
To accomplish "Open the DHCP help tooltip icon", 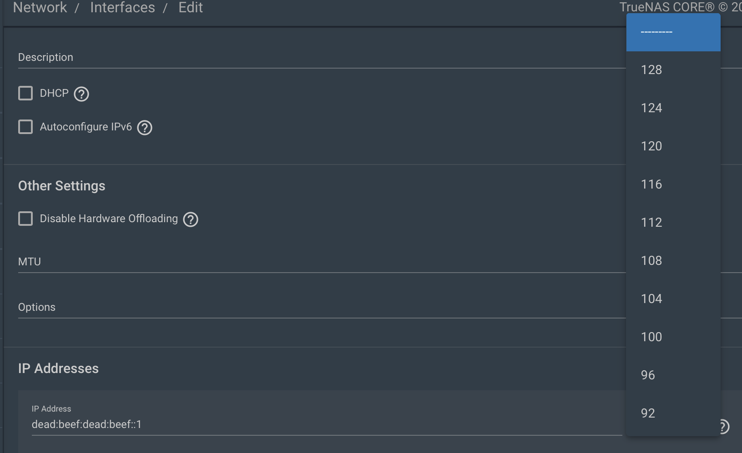I will coord(81,94).
